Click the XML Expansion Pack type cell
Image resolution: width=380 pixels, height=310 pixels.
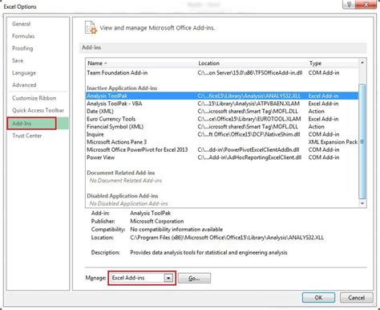(x=333, y=142)
